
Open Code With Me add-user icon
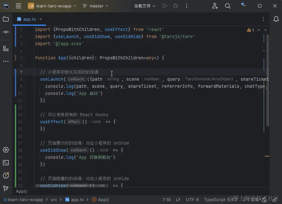215,6
